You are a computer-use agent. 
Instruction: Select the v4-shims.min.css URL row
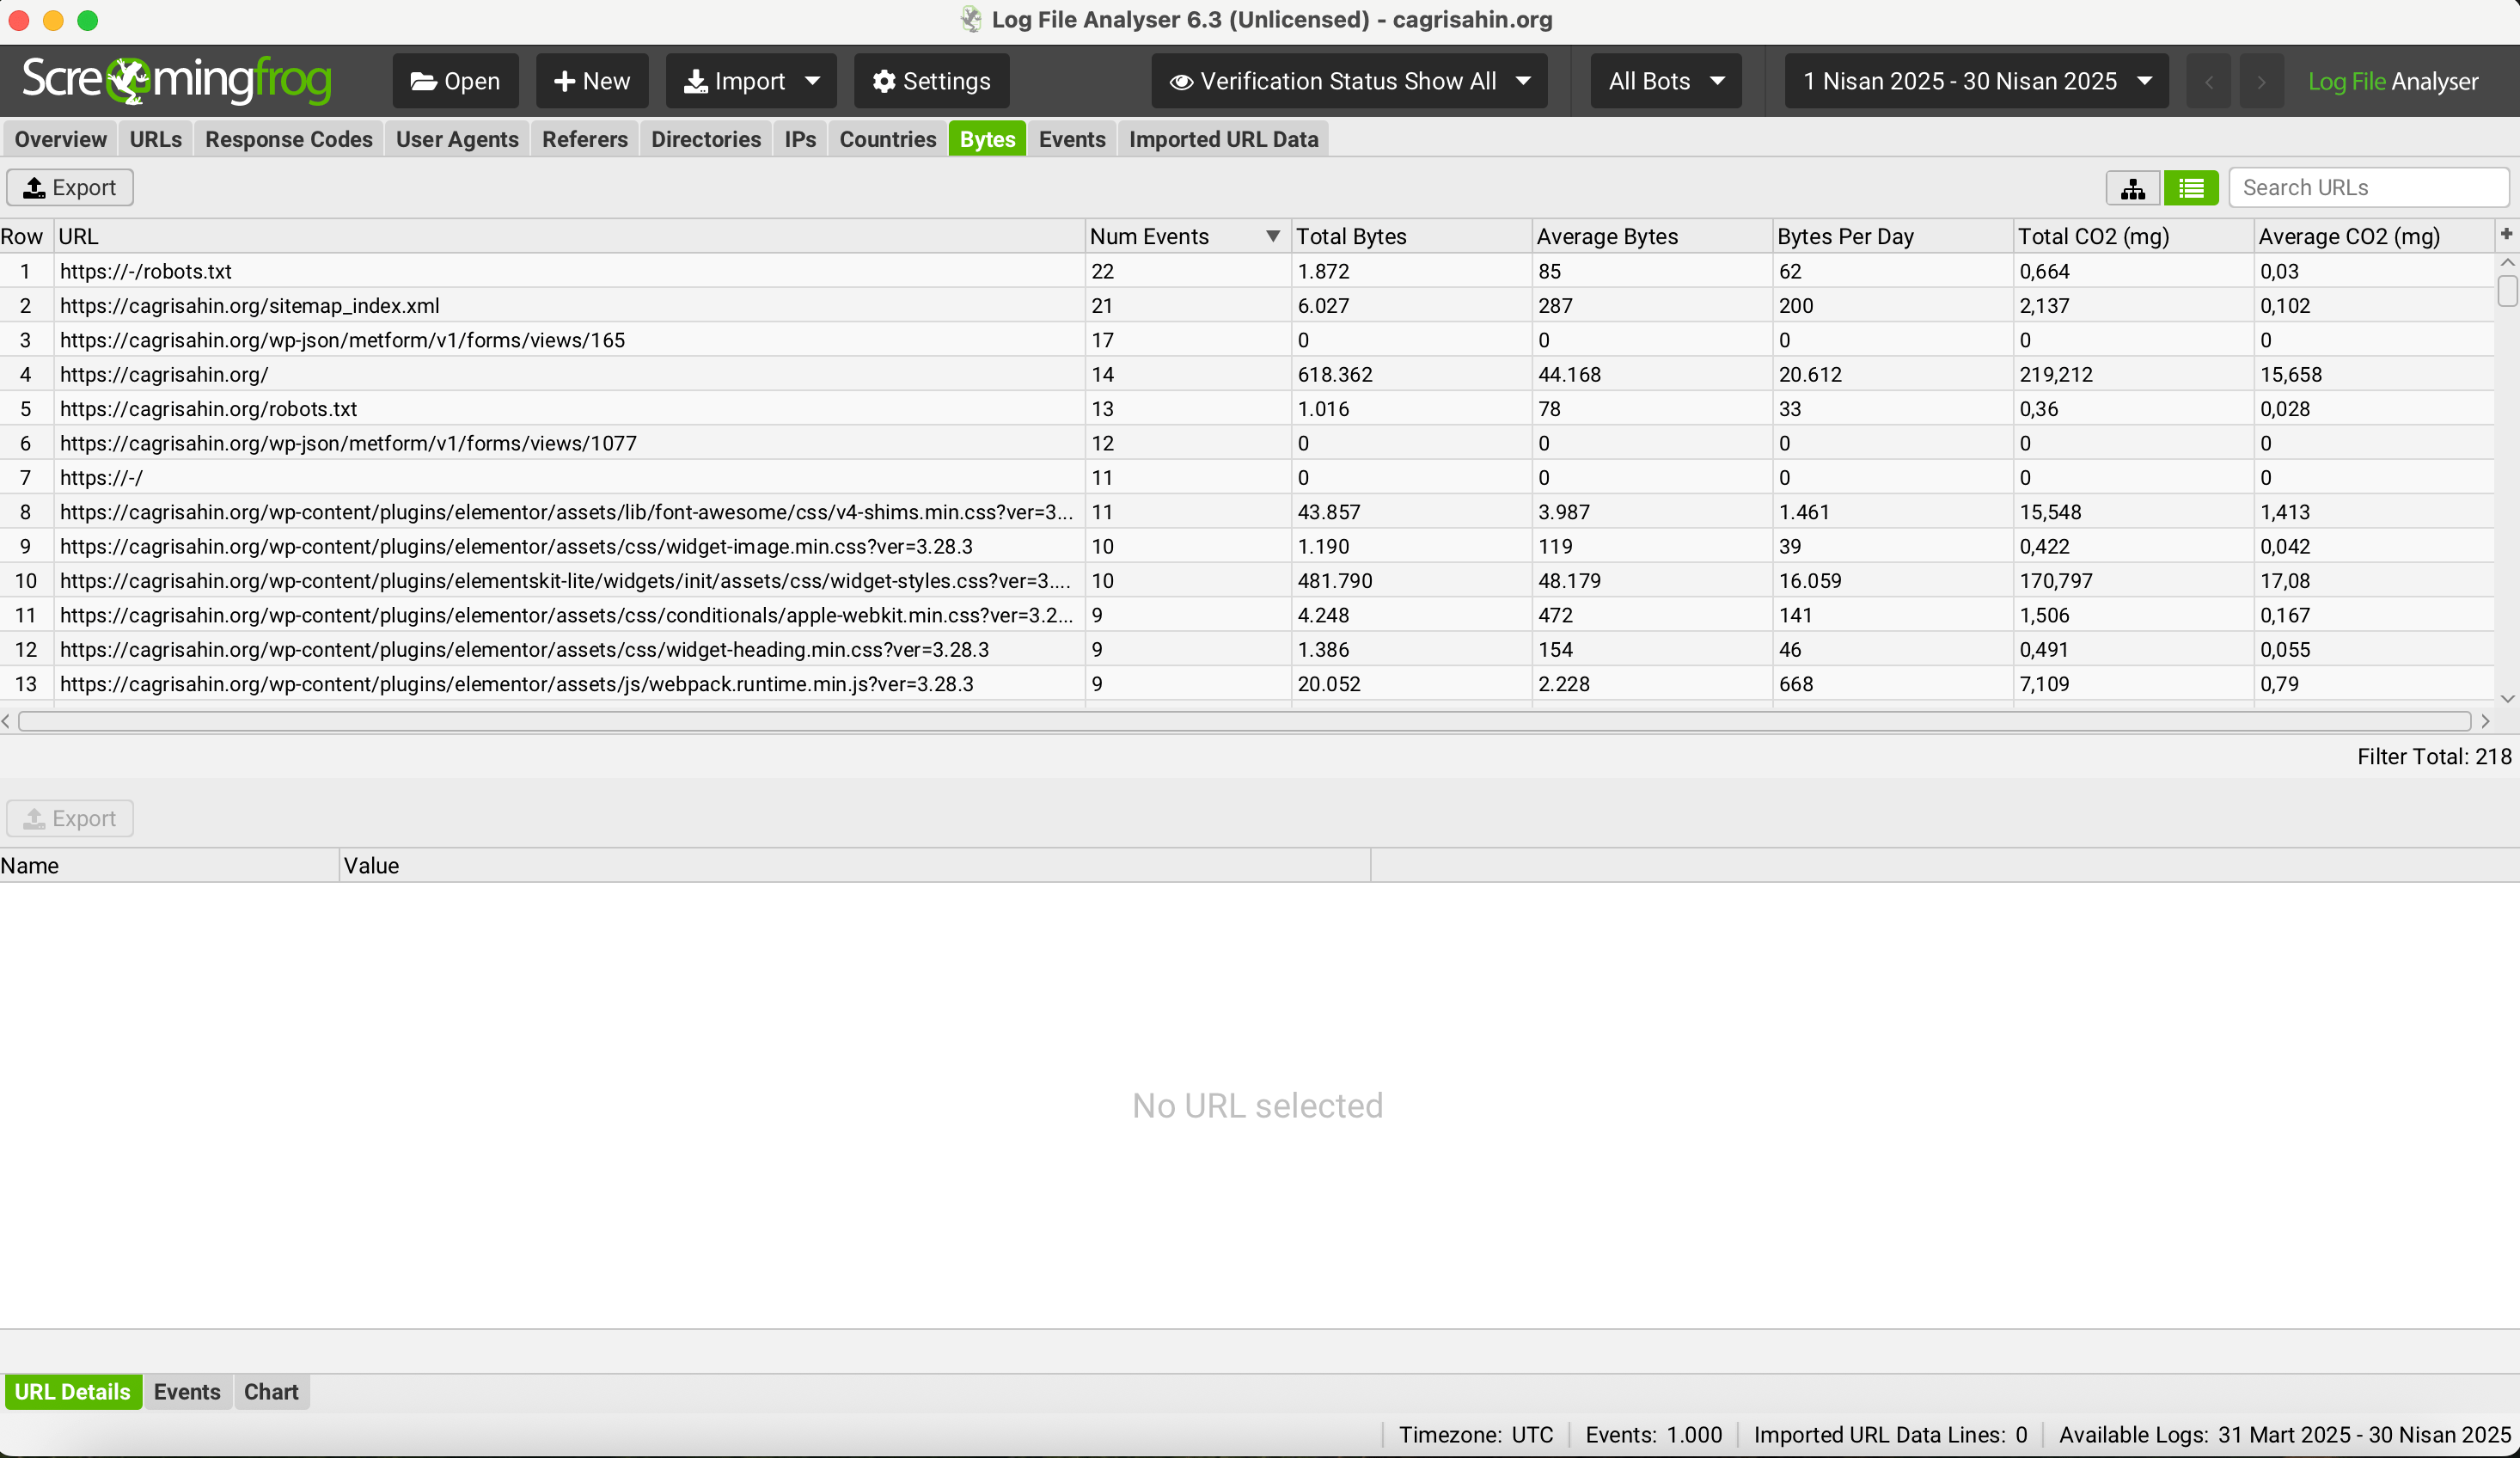click(x=1247, y=511)
